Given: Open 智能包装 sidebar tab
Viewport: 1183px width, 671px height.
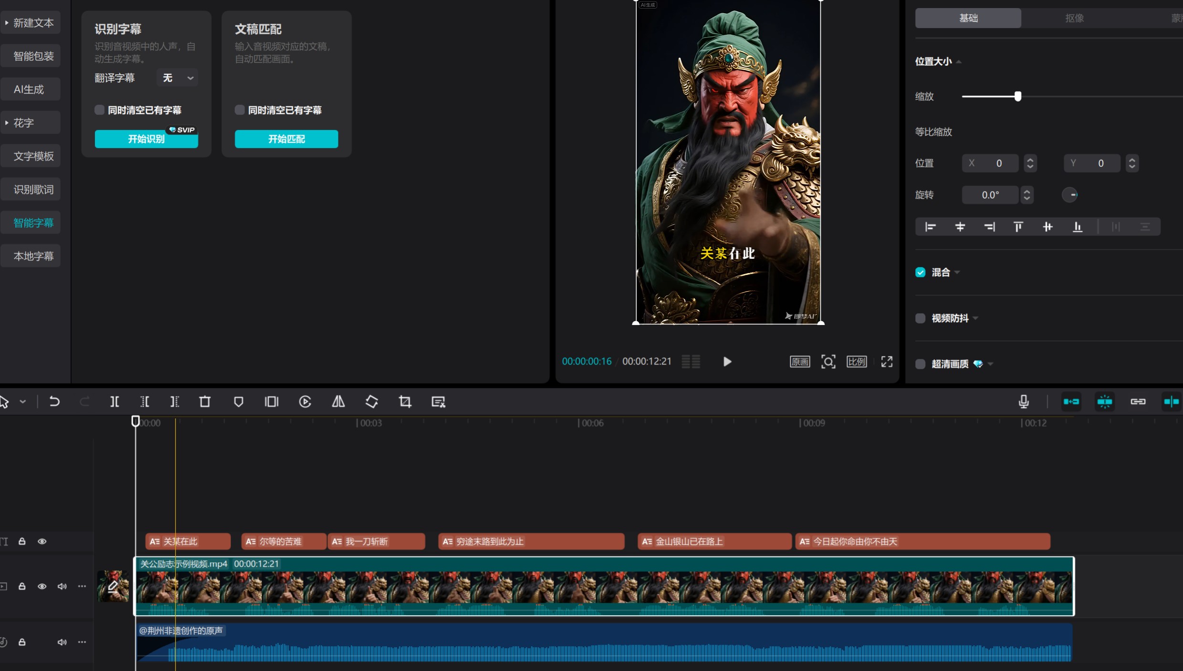Looking at the screenshot, I should tap(31, 56).
